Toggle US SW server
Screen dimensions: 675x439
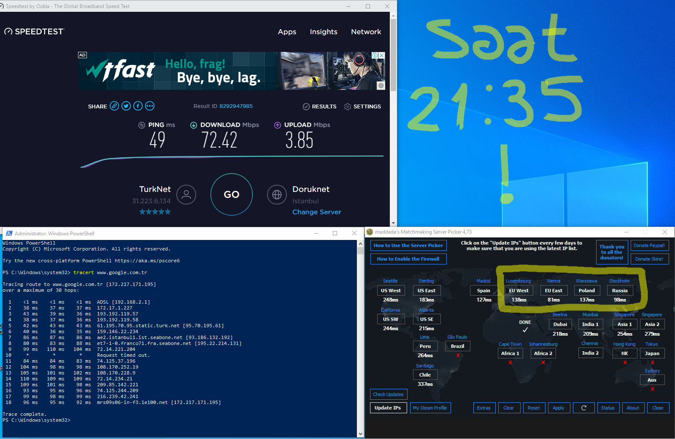391,319
